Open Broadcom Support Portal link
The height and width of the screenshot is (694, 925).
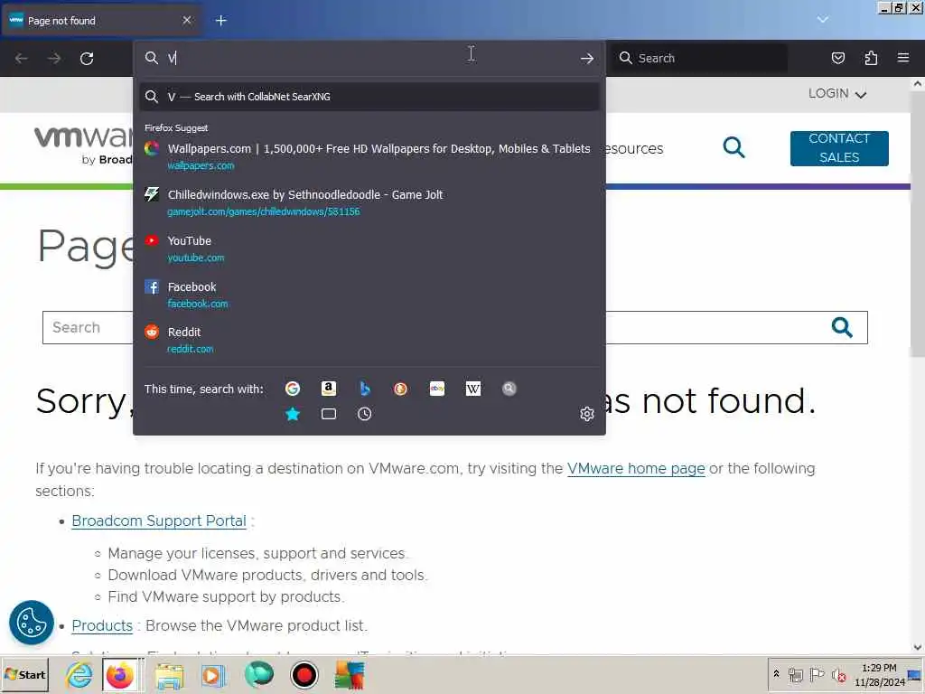coord(159,521)
